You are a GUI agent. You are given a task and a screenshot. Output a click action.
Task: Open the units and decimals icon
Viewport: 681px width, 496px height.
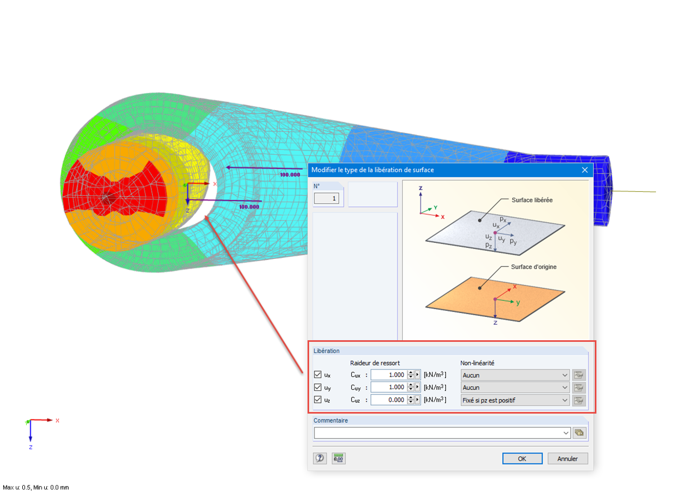coord(338,458)
